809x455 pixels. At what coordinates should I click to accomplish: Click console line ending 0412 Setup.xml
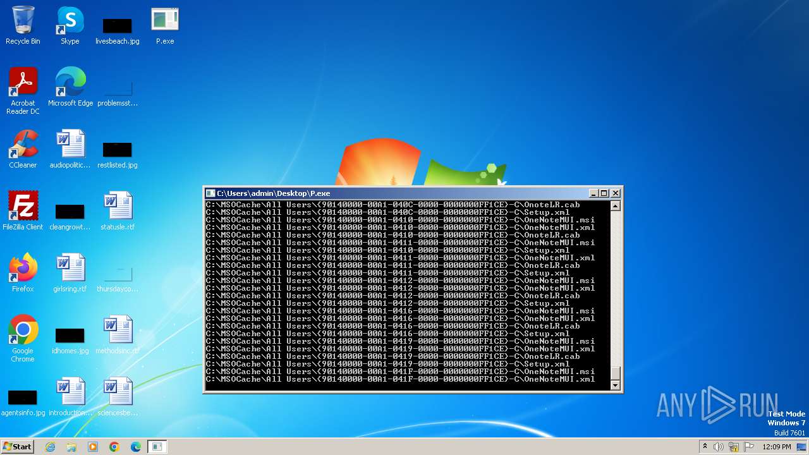387,303
